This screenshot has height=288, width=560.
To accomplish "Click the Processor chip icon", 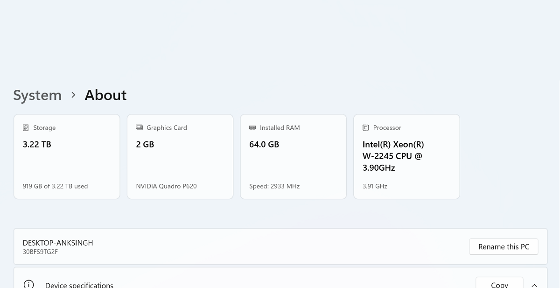I will pos(366,127).
